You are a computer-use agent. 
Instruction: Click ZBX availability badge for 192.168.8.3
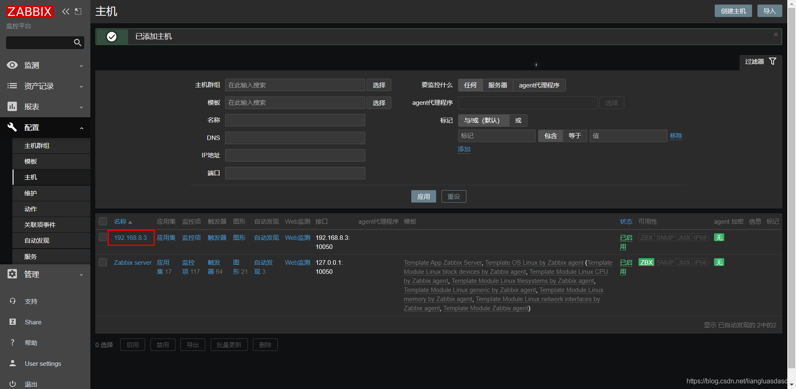click(646, 237)
